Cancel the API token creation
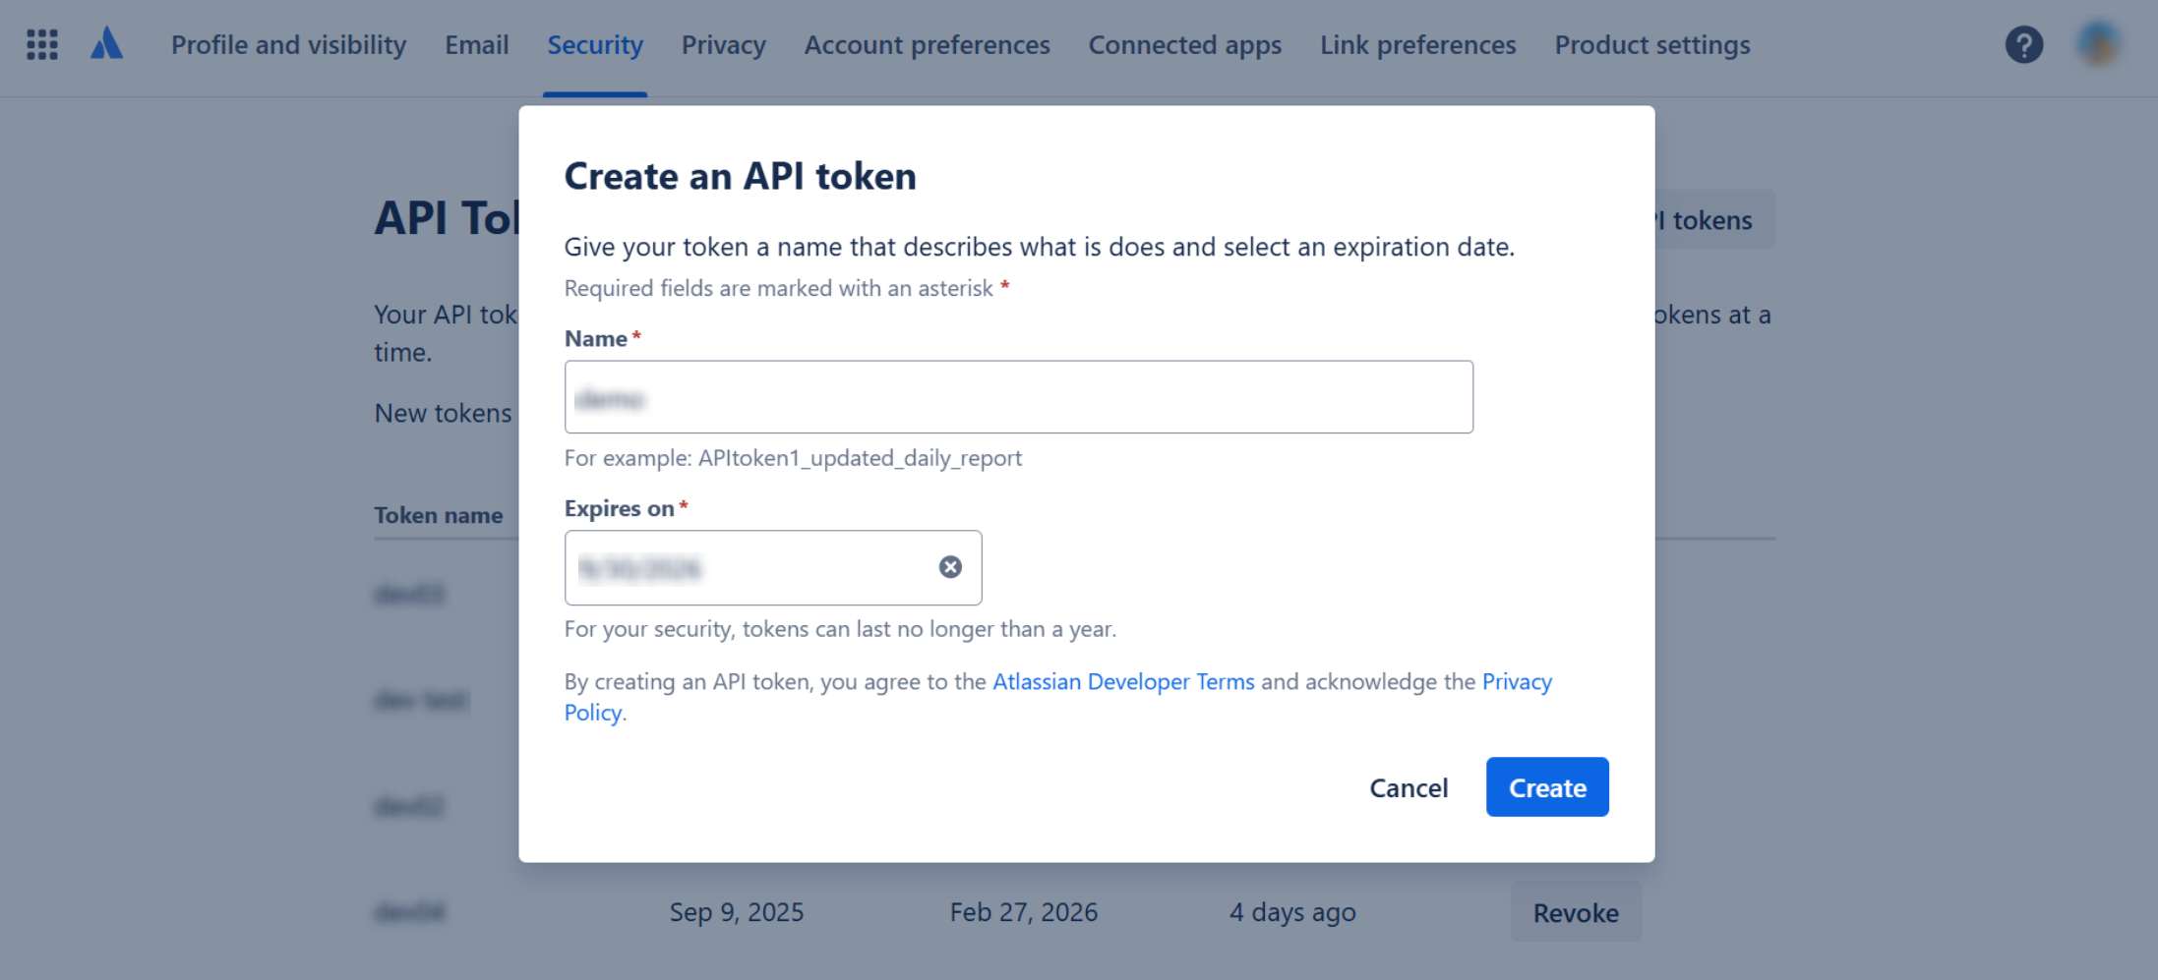This screenshot has width=2158, height=980. pyautogui.click(x=1409, y=787)
